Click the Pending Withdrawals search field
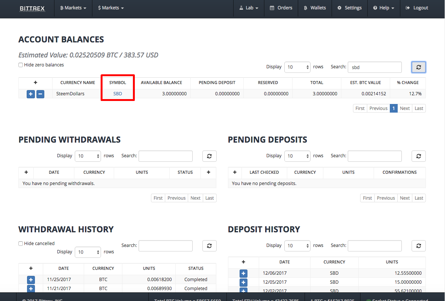The height and width of the screenshot is (301, 445). pyautogui.click(x=166, y=156)
